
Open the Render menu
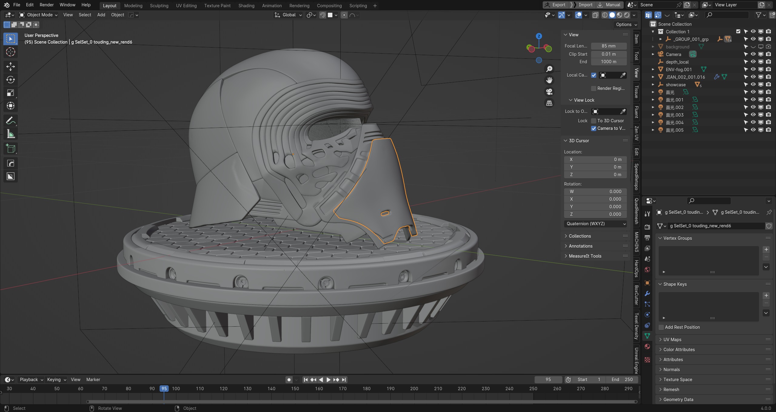pyautogui.click(x=47, y=5)
